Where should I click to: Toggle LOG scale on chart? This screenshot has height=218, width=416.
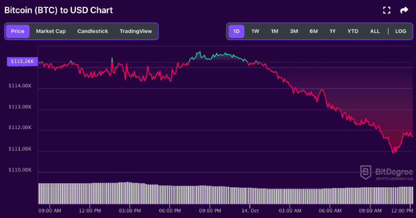[x=400, y=31]
